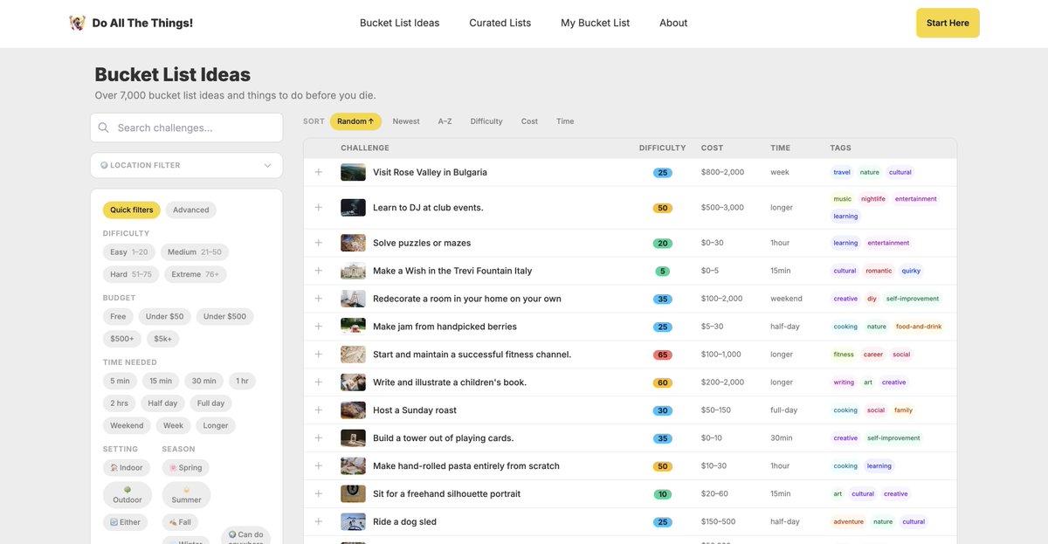This screenshot has width=1048, height=544.
Task: Open Rose Valley in Bulgaria thumbnail
Action: coord(353,172)
